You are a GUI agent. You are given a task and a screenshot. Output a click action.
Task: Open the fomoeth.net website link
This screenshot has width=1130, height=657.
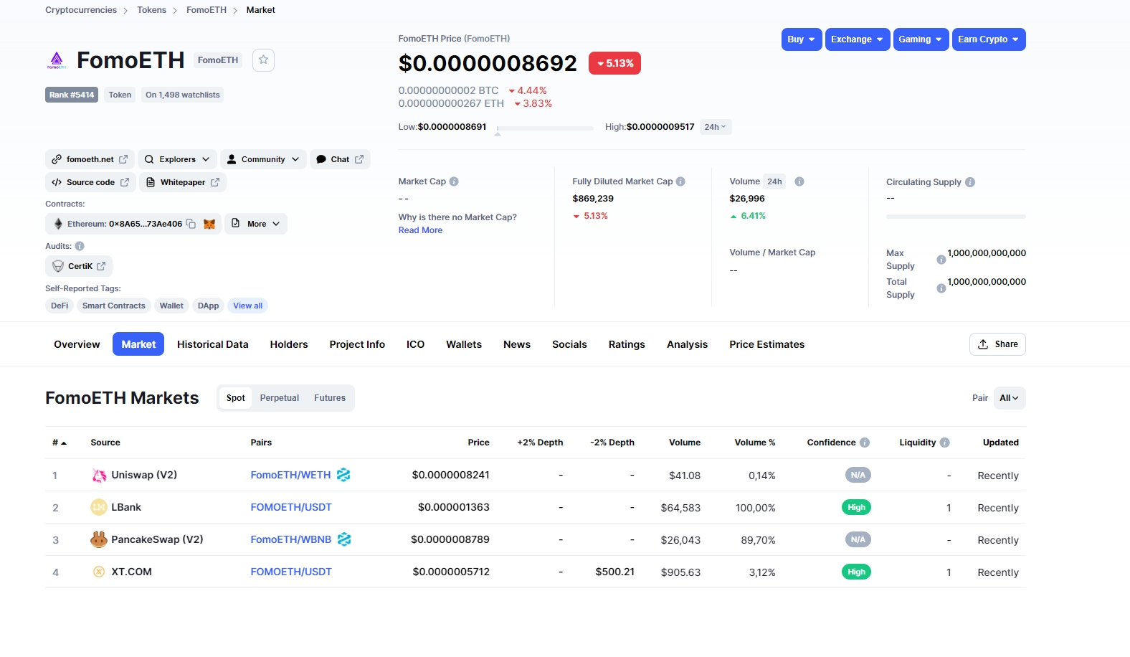90,159
